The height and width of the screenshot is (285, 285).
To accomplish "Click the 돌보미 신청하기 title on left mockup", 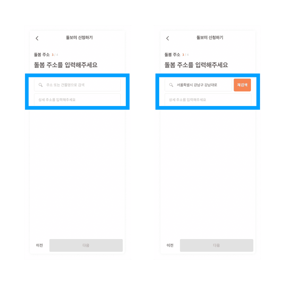I will point(79,38).
